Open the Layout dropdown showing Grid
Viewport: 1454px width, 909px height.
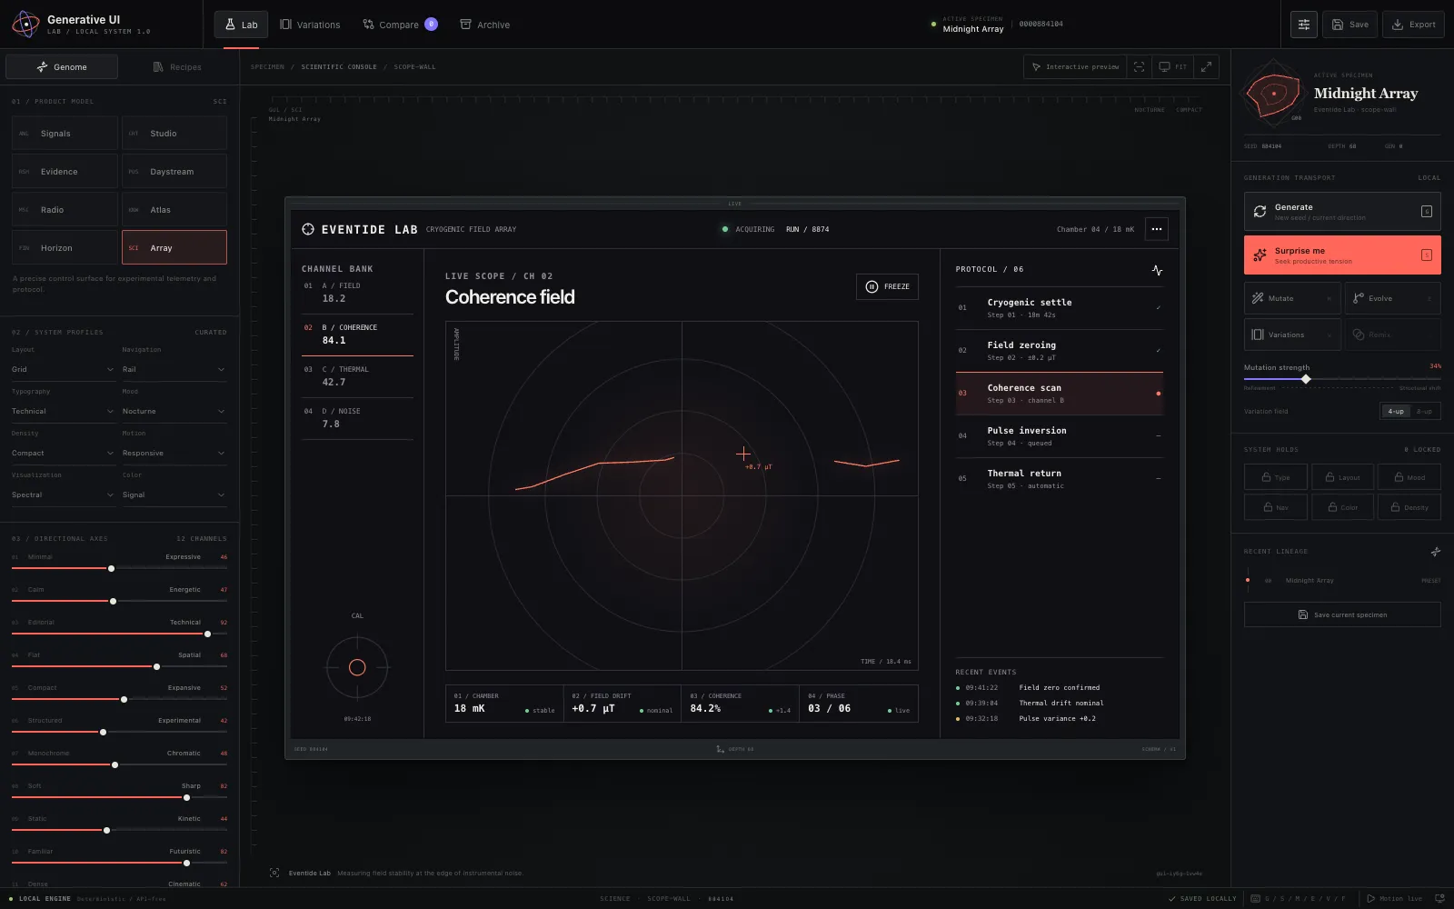(x=63, y=369)
